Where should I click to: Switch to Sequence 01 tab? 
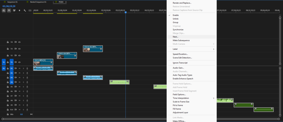pos(12,2)
